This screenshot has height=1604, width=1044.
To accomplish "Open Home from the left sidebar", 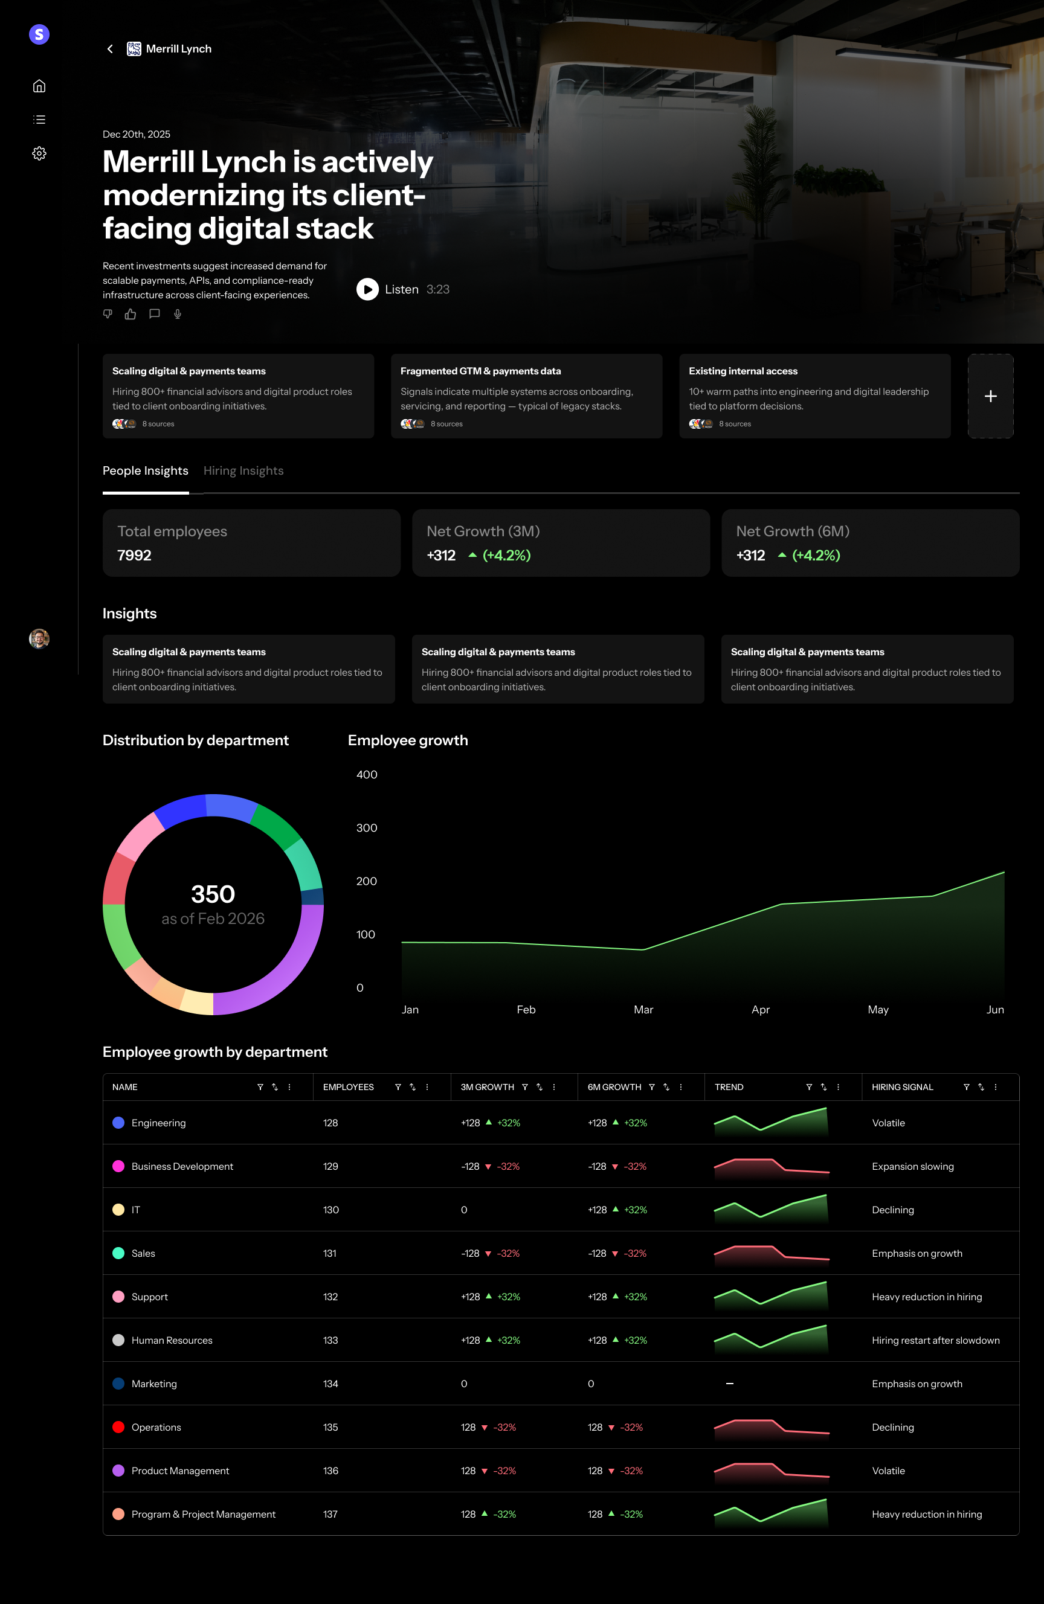I will pos(39,86).
